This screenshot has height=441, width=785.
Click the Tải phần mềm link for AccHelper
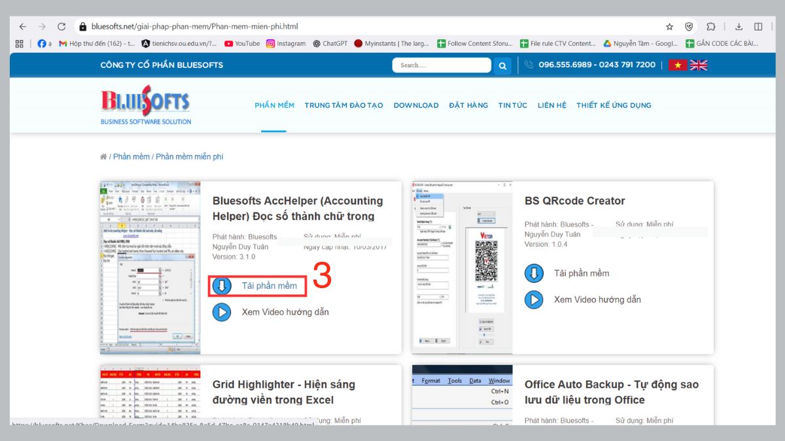point(269,286)
